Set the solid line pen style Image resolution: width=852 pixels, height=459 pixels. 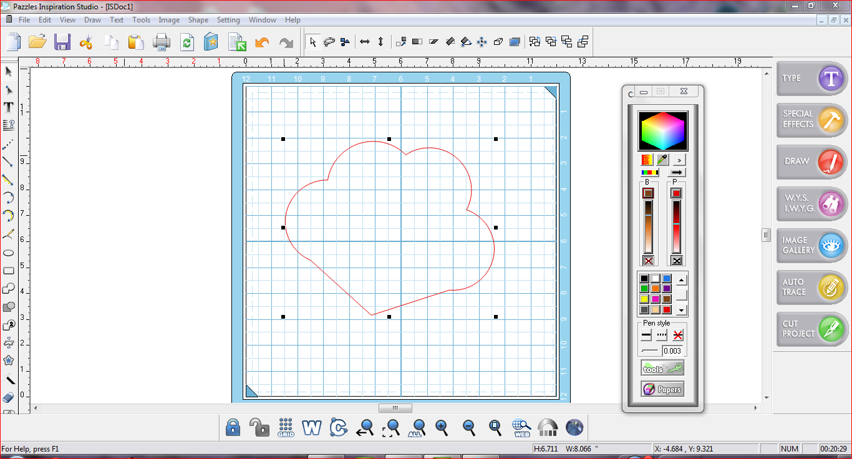[x=646, y=336]
